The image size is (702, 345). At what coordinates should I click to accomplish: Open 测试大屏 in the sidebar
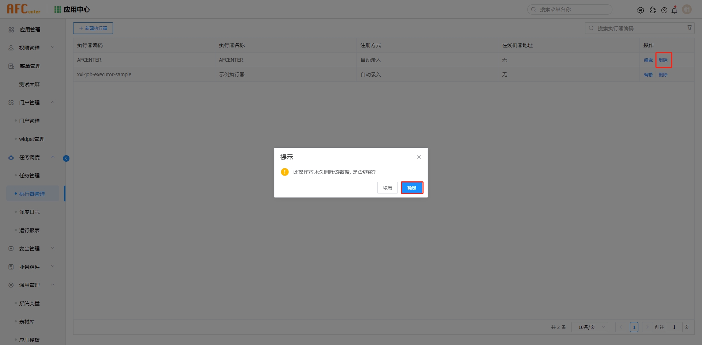coord(30,84)
